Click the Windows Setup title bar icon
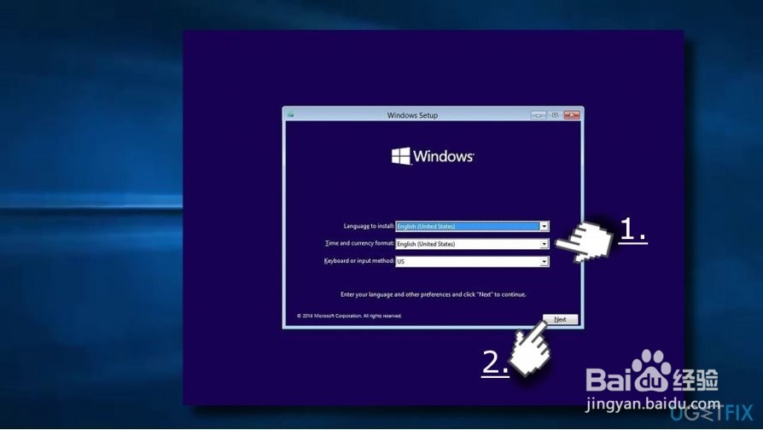The image size is (763, 430). 290,114
